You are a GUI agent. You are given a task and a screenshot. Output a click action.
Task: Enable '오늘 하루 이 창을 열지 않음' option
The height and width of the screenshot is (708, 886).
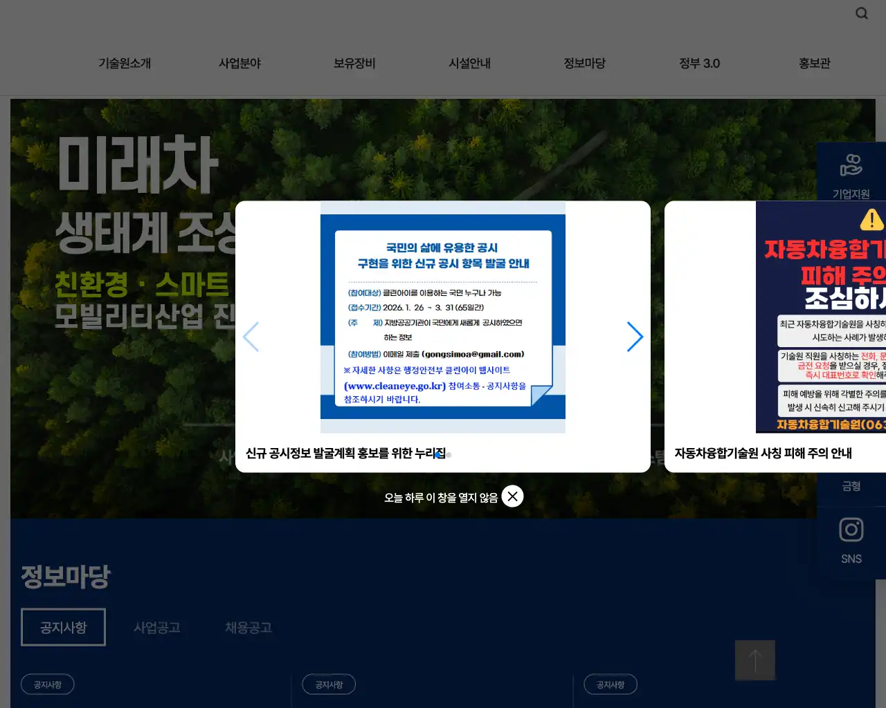click(x=440, y=496)
